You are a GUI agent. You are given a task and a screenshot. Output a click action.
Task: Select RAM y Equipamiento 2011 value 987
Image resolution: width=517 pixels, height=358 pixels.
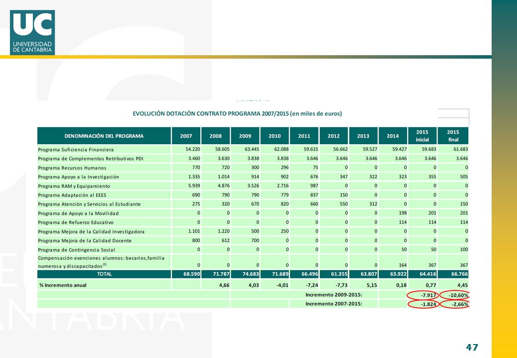coord(314,185)
